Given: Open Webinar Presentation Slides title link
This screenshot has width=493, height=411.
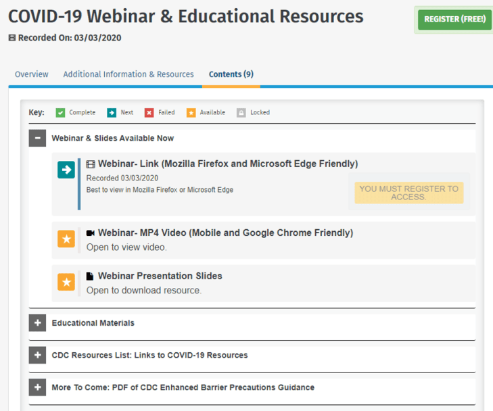Looking at the screenshot, I should point(160,276).
